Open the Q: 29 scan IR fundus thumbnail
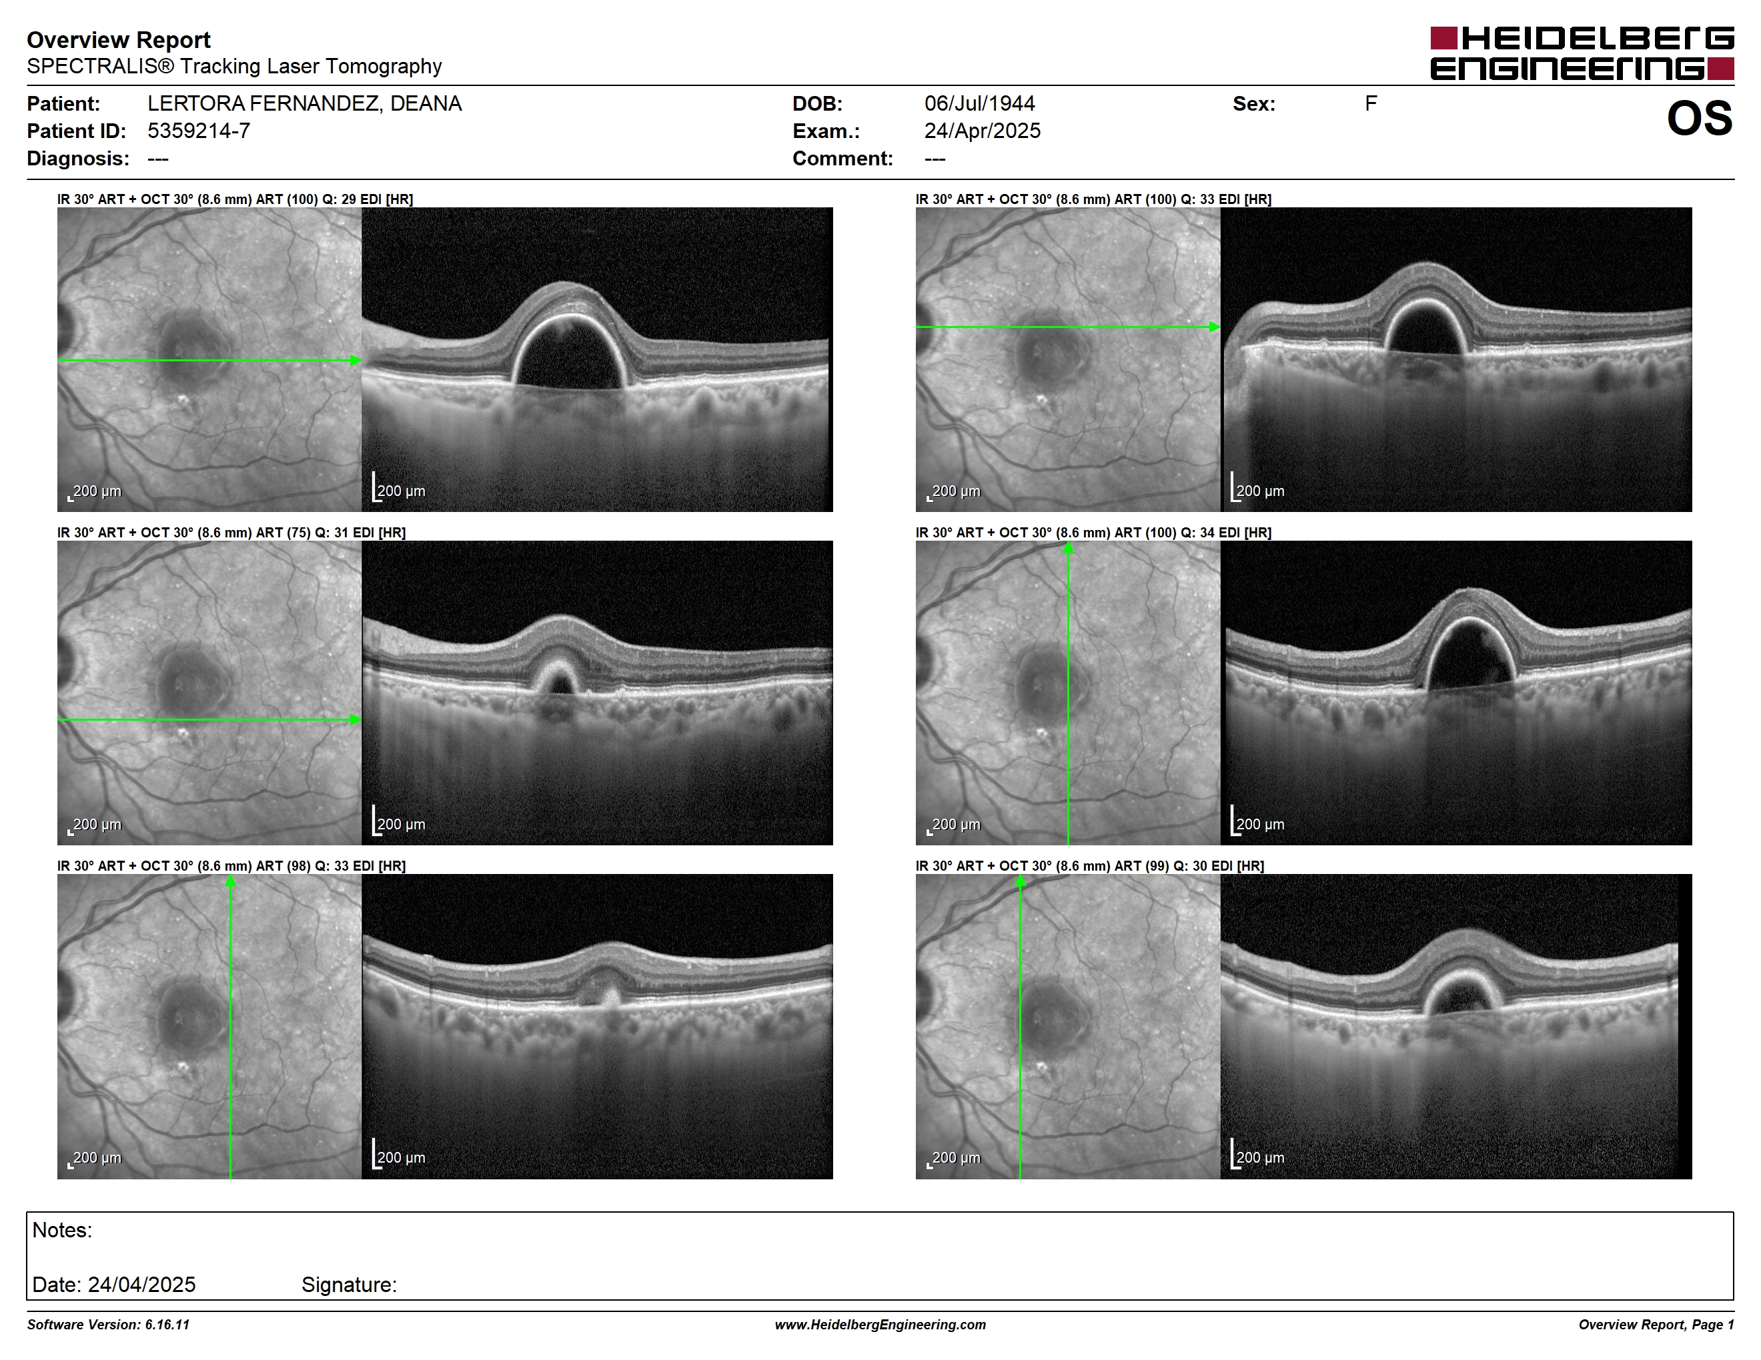The width and height of the screenshot is (1761, 1360). [x=209, y=359]
